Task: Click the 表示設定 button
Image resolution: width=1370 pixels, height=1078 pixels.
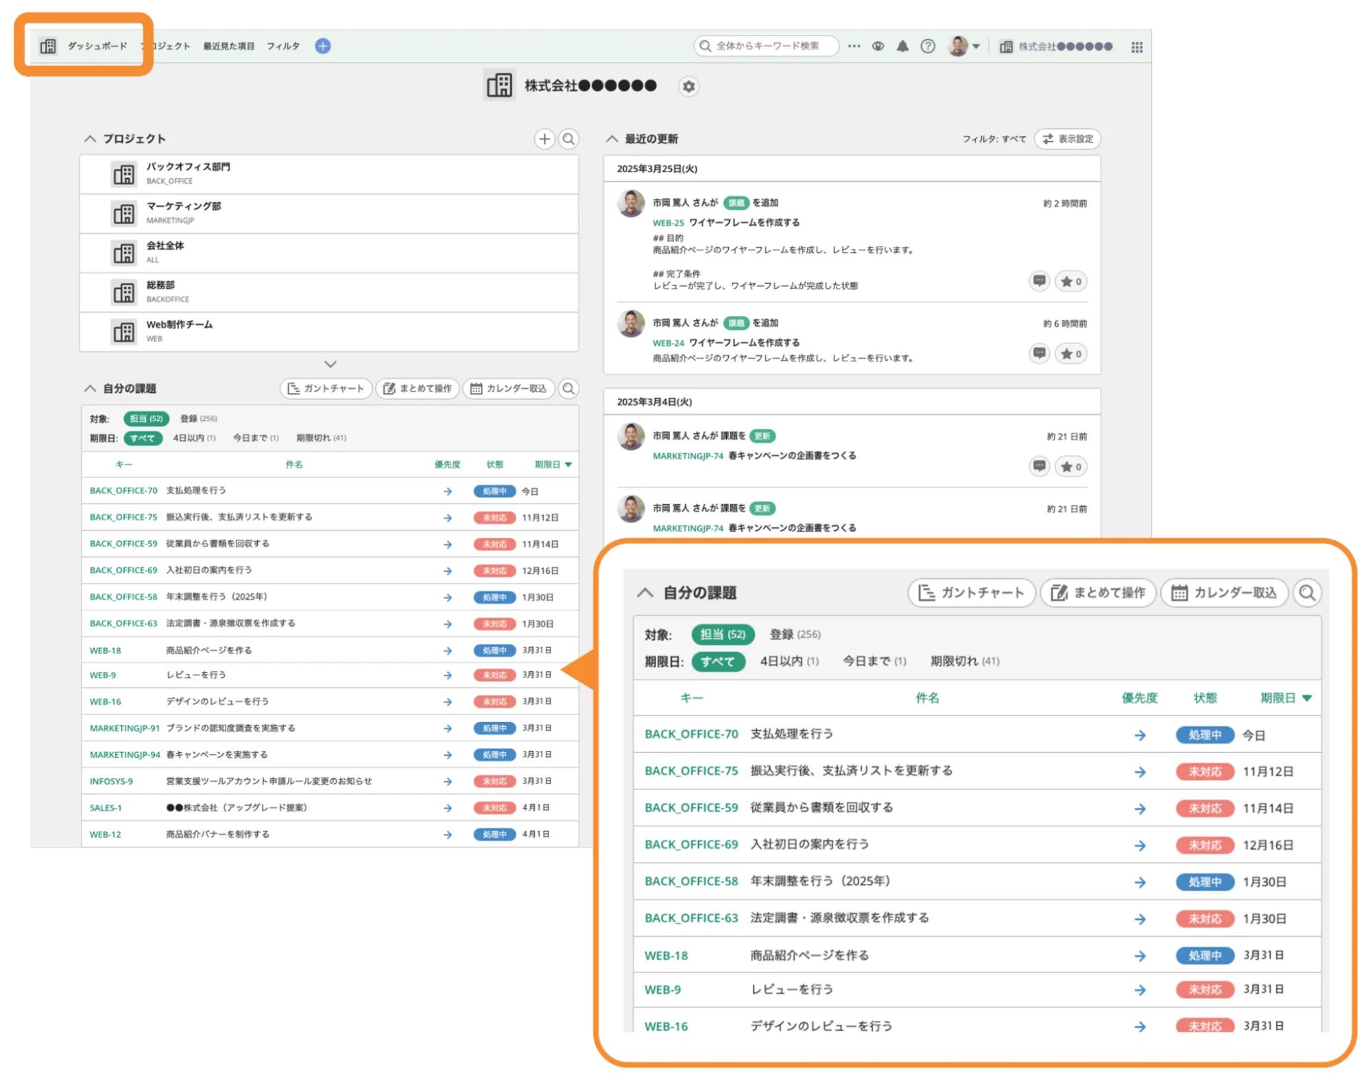Action: (x=1068, y=139)
